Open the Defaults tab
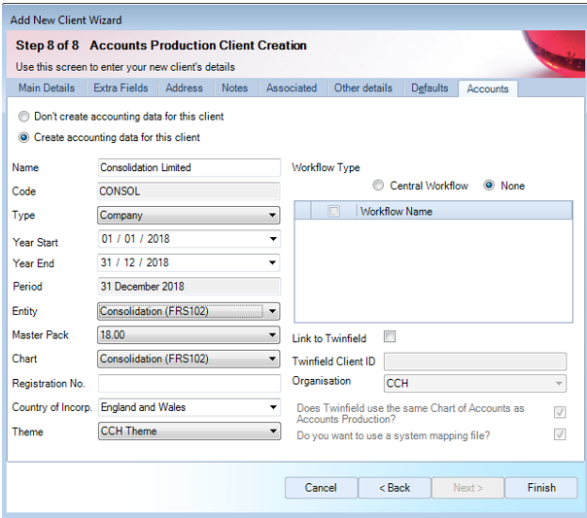Image resolution: width=587 pixels, height=518 pixels. tap(430, 88)
